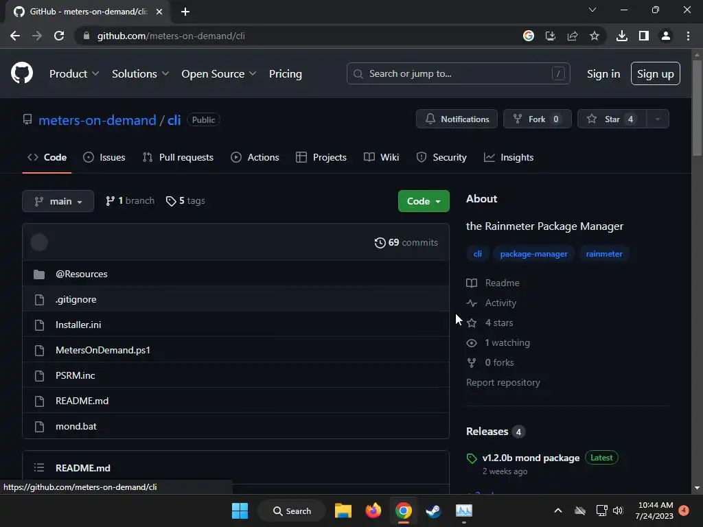Click the browser back arrow
703x527 pixels.
15,36
